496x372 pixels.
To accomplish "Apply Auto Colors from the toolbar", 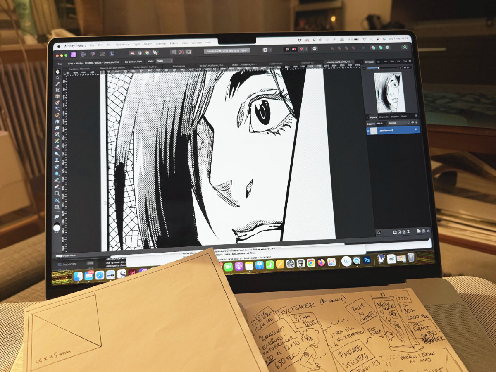I will (147, 53).
